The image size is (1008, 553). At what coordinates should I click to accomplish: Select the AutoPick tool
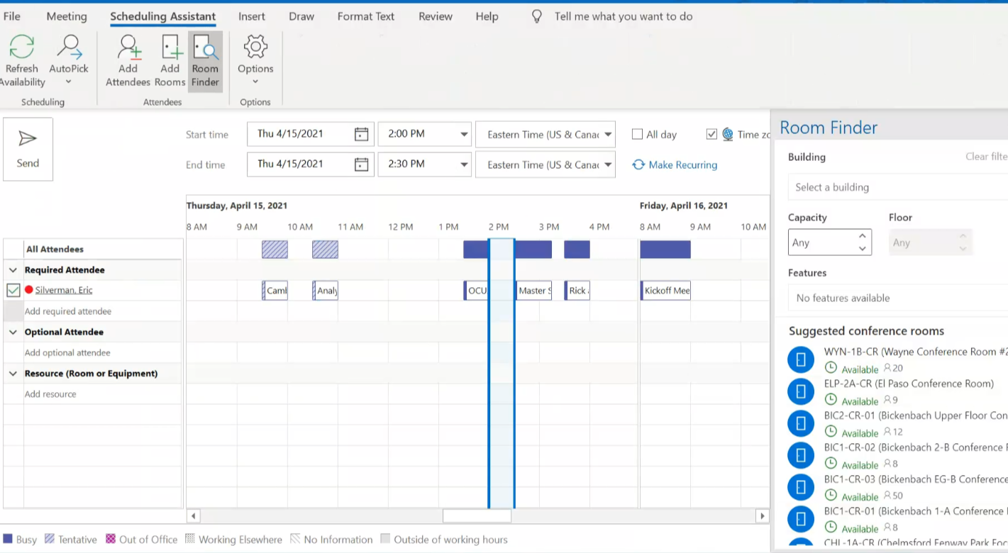click(x=69, y=47)
